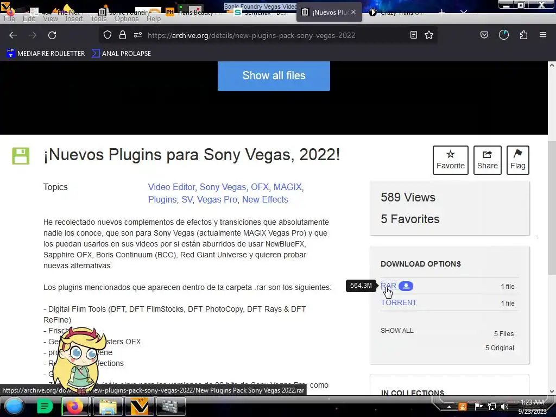Click the page scrollbar up arrow
The width and height of the screenshot is (556, 417).
coord(552,65)
